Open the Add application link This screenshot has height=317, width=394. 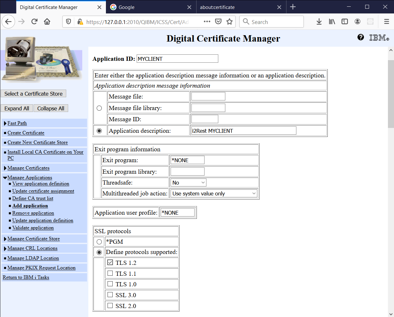point(30,206)
